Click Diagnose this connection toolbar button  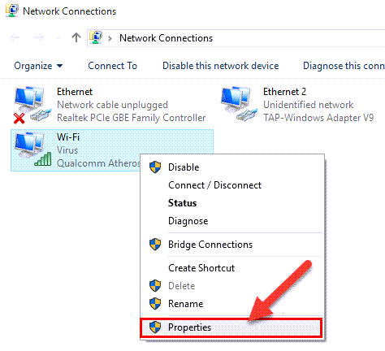click(x=344, y=66)
